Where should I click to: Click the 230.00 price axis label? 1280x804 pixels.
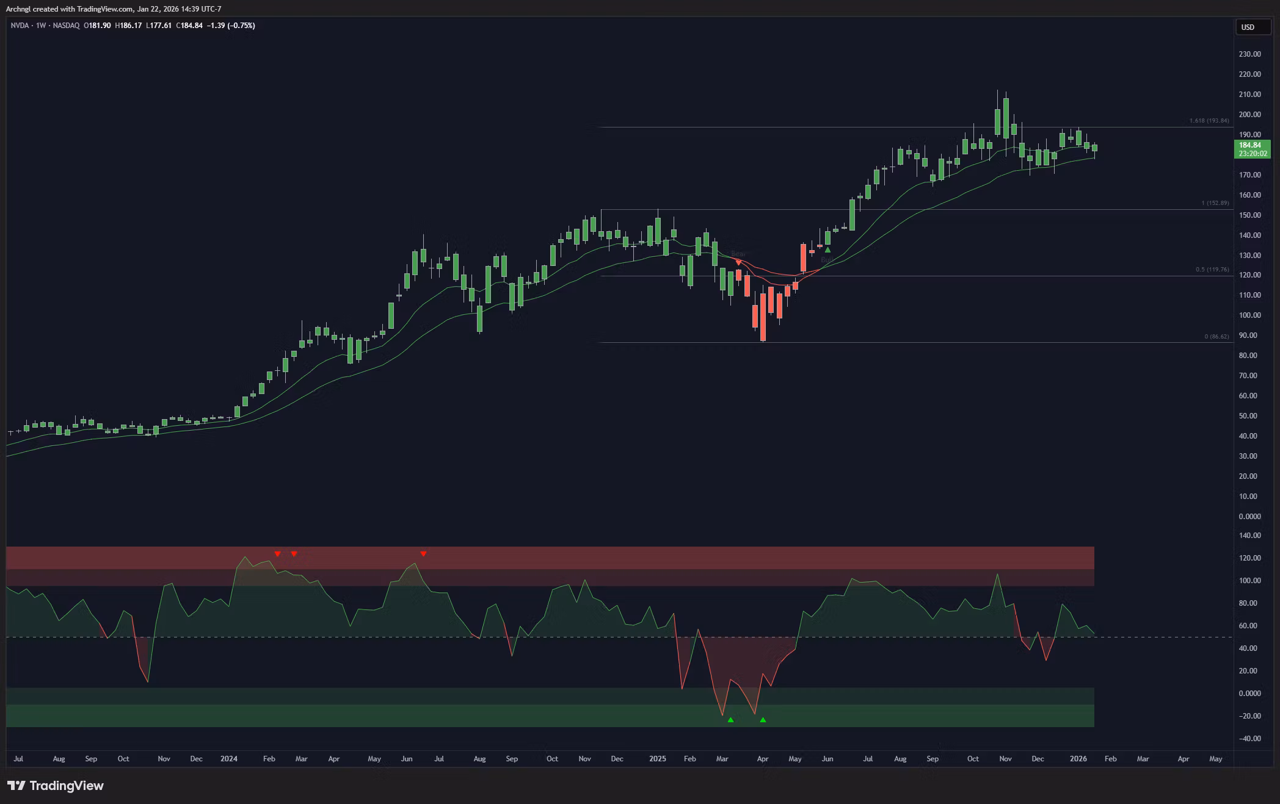[1250, 54]
